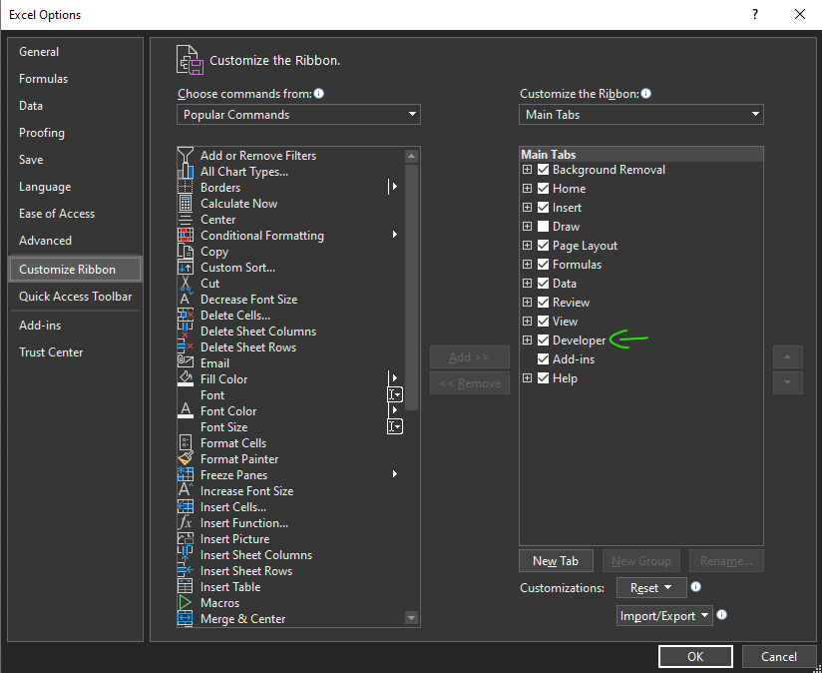Image resolution: width=822 pixels, height=673 pixels.
Task: Uncheck the Home tab checkbox
Action: tap(543, 189)
